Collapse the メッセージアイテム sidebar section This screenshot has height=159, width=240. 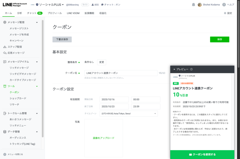[x=37, y=62]
